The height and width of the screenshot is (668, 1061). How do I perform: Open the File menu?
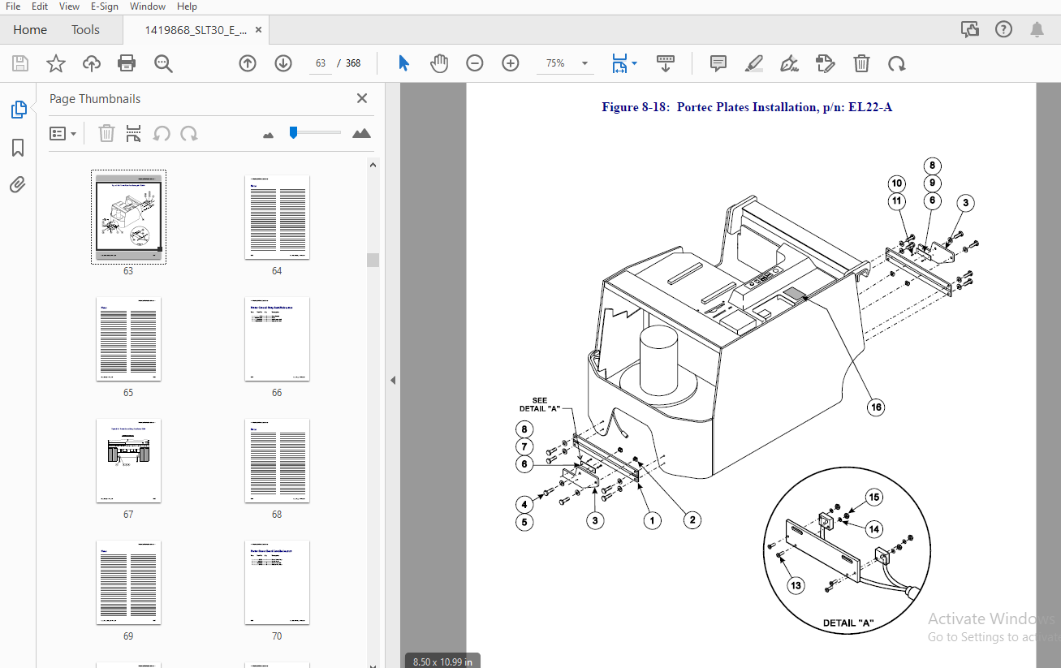13,6
